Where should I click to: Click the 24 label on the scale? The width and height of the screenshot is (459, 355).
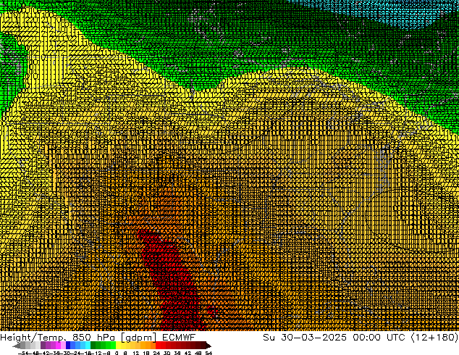[156, 353]
